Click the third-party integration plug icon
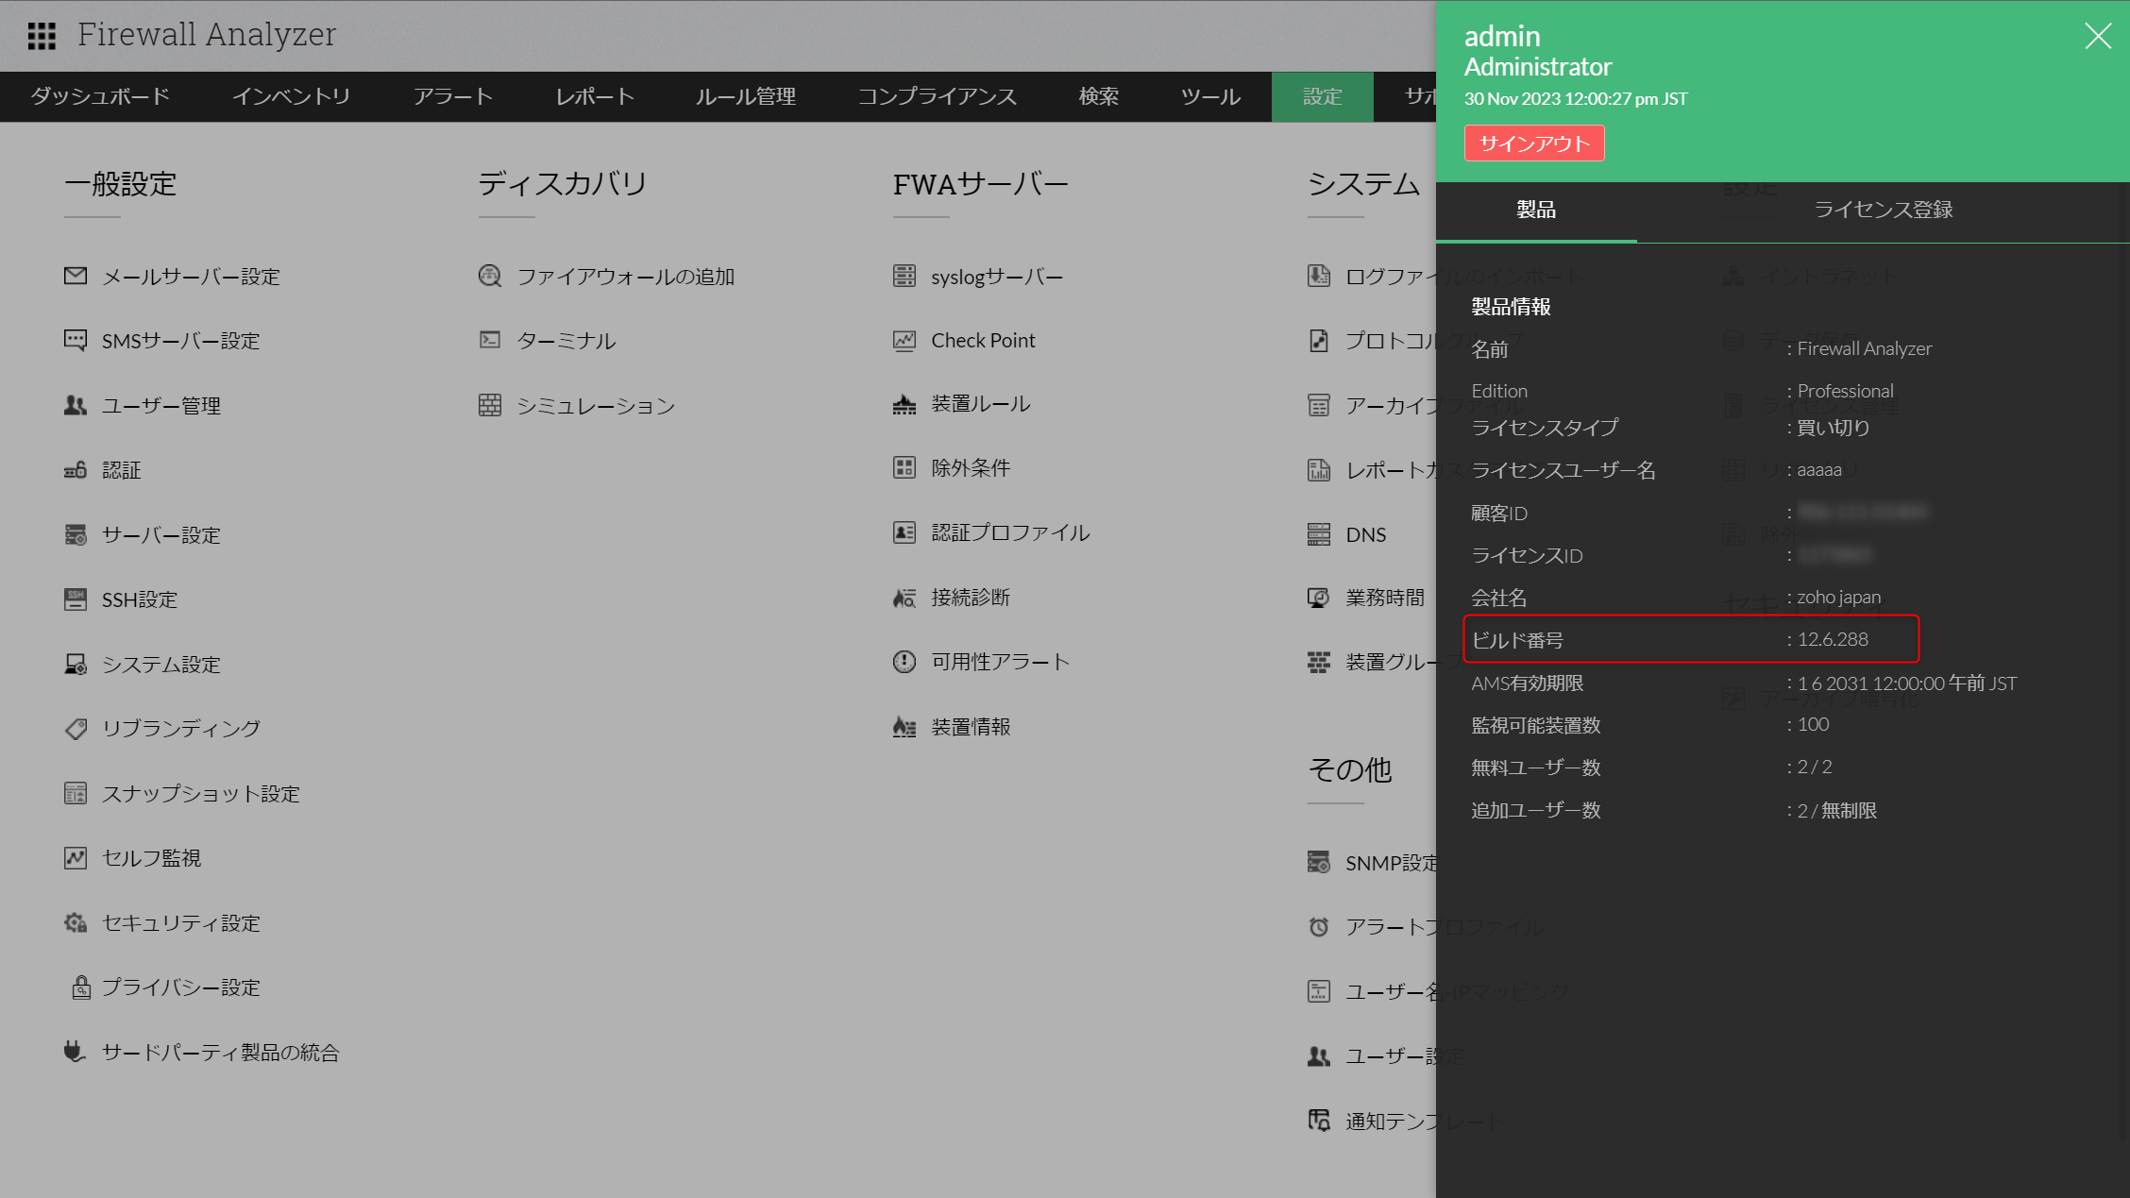This screenshot has width=2130, height=1198. [x=75, y=1052]
